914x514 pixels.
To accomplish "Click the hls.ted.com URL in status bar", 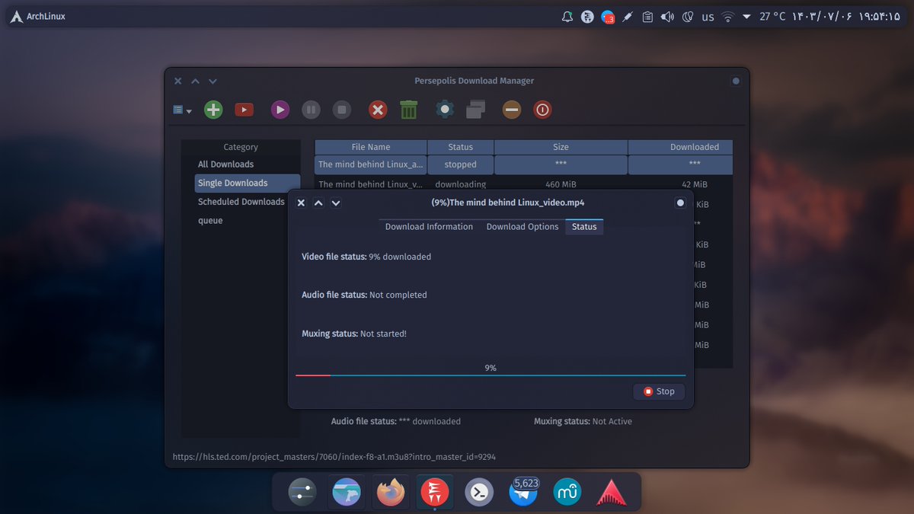I will click(x=334, y=457).
